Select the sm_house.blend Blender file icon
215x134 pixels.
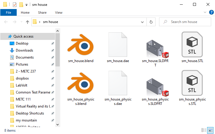[x=81, y=45]
